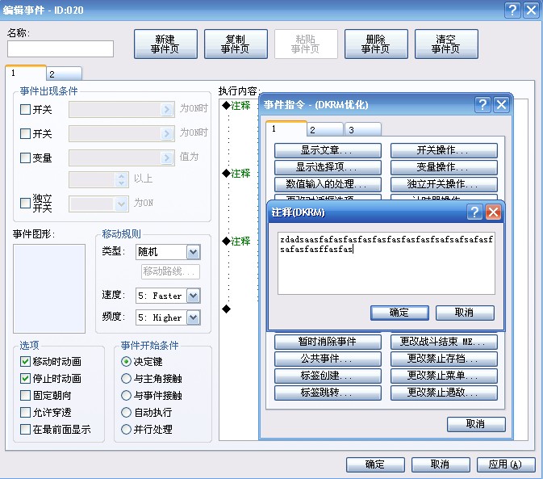This screenshot has height=479, width=543.
Task: Click the variable value spinner arrows
Action: coord(121,179)
